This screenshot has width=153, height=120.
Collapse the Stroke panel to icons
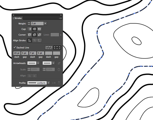[x=61, y=15]
